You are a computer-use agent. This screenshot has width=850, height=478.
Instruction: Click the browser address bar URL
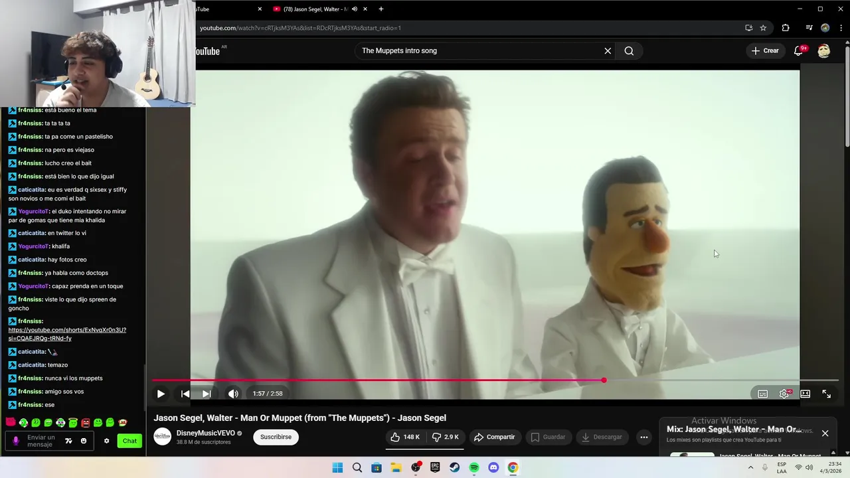tap(300, 28)
